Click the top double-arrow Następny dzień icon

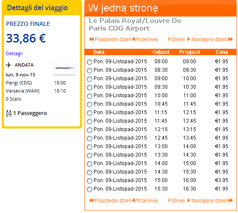230,39
